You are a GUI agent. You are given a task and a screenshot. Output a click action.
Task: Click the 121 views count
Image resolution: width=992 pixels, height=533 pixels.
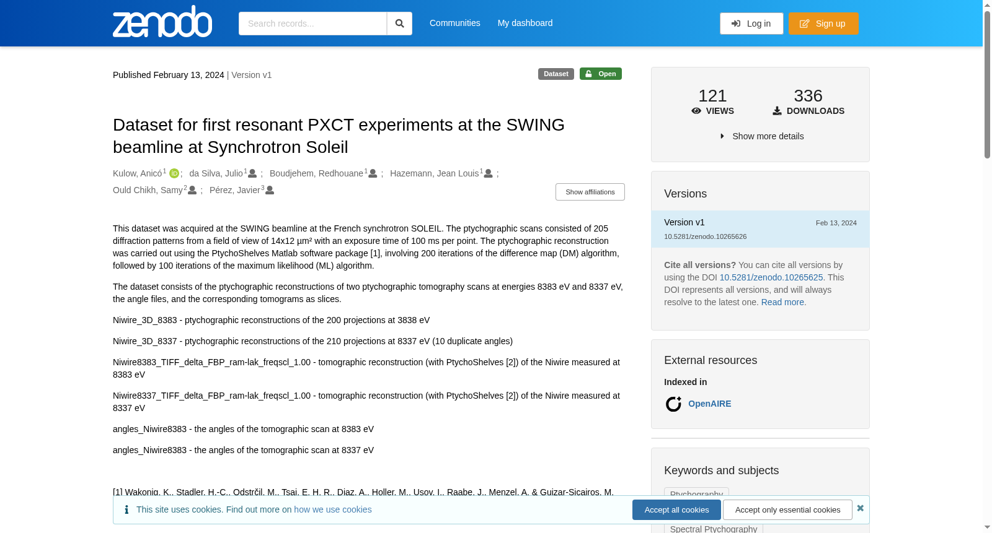tap(712, 96)
